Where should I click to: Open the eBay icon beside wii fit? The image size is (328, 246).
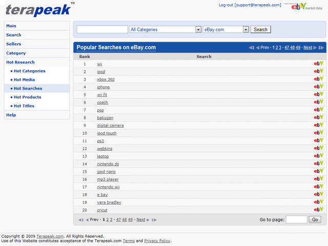click(319, 94)
